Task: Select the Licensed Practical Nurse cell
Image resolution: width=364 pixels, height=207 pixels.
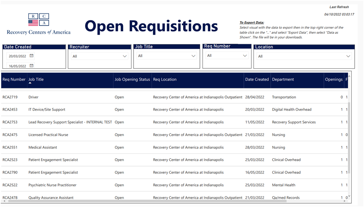Action: 48,135
